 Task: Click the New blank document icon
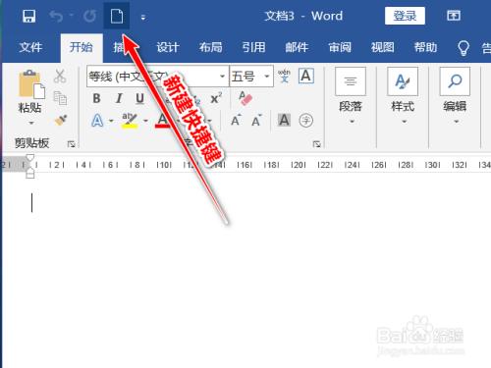[x=117, y=16]
